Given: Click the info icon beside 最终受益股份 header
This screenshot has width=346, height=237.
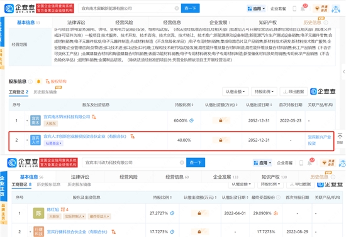Looking at the screenshot, I should pos(278,197).
